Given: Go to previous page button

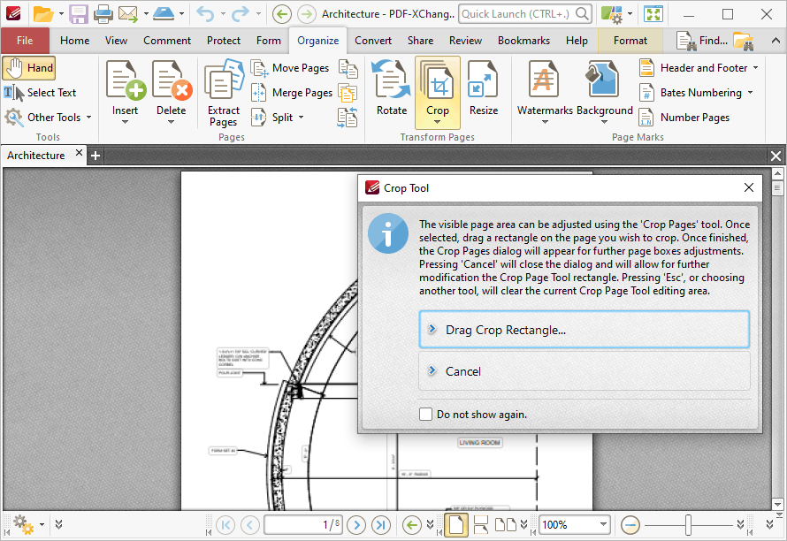Looking at the screenshot, I should coord(250,525).
